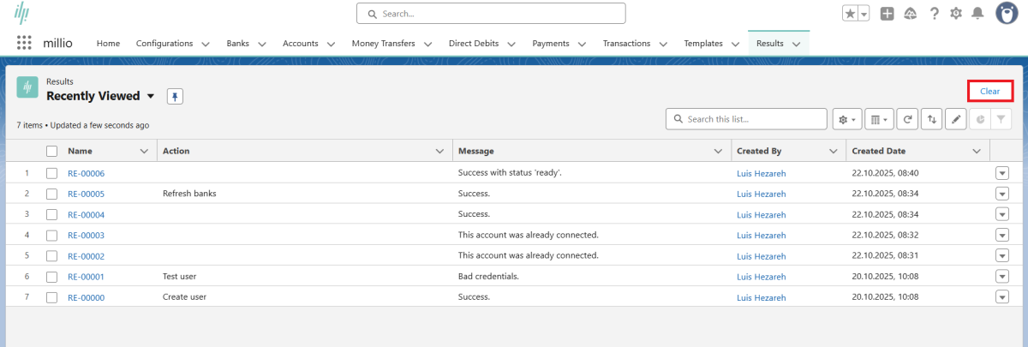Go to the Home tab
The image size is (1028, 347).
coord(108,43)
